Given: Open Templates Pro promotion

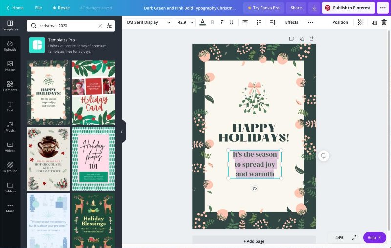Looking at the screenshot, I should point(71,45).
